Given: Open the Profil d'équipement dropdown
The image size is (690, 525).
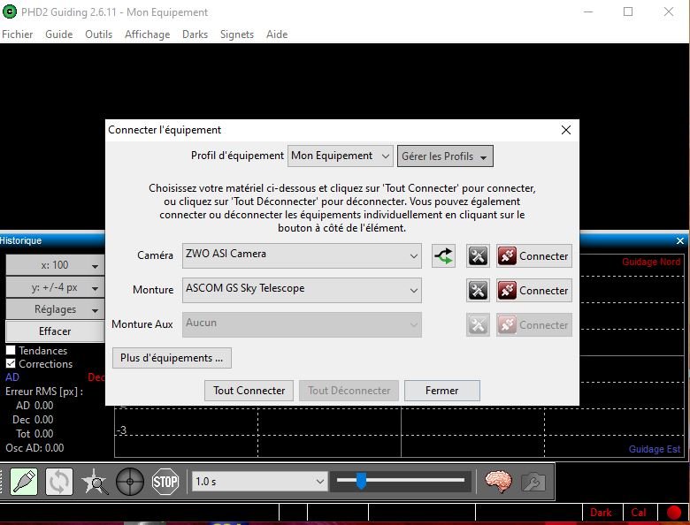Looking at the screenshot, I should 341,156.
